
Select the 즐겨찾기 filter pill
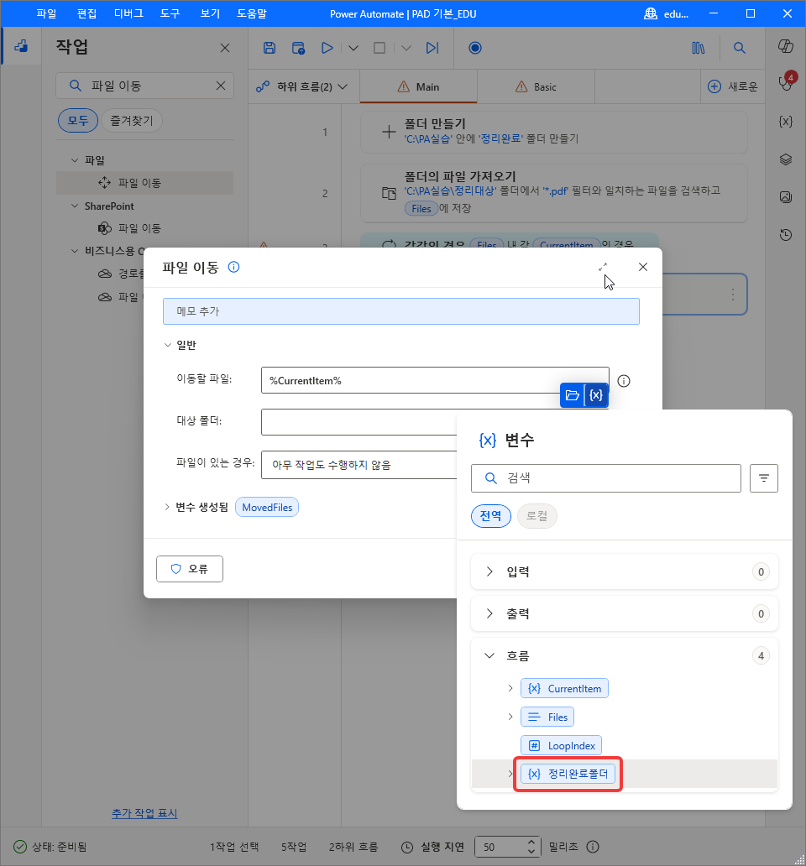[x=132, y=120]
